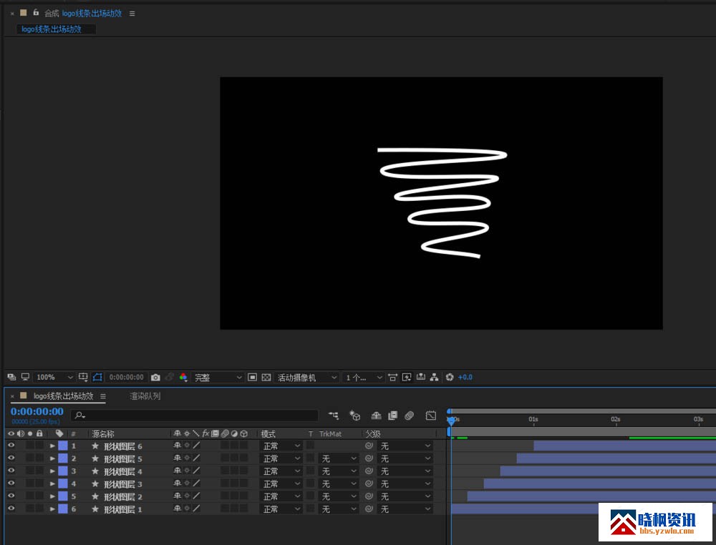Enable motion blur icon in timeline
This screenshot has height=545, width=716.
[410, 416]
